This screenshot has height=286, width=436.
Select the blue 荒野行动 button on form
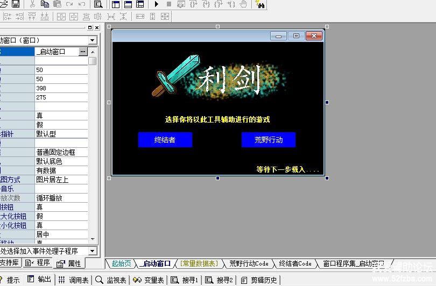(x=269, y=140)
